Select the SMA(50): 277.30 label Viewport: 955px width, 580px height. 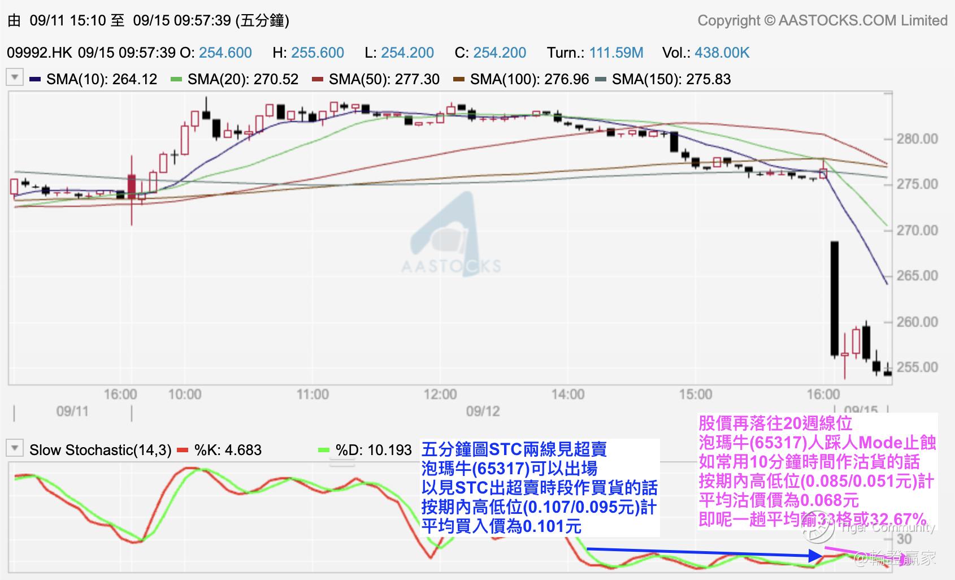click(384, 79)
